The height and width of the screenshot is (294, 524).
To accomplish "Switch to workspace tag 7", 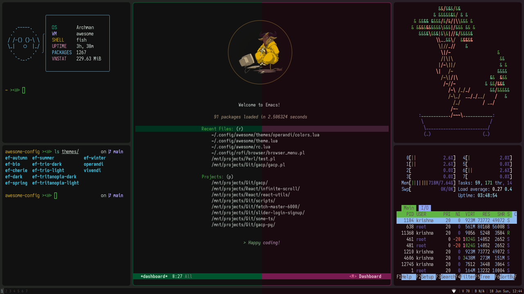I will click(27, 291).
